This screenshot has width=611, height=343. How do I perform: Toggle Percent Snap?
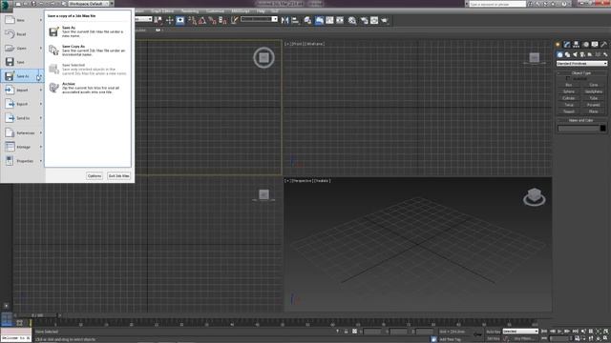point(213,20)
